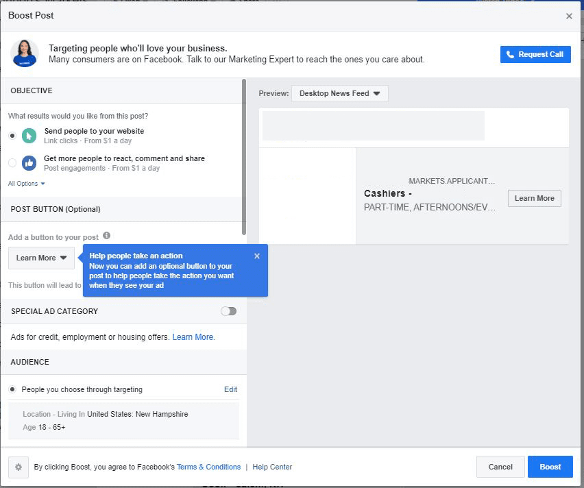The image size is (584, 488).
Task: Click the Marketing Expert profile picture
Action: click(25, 54)
